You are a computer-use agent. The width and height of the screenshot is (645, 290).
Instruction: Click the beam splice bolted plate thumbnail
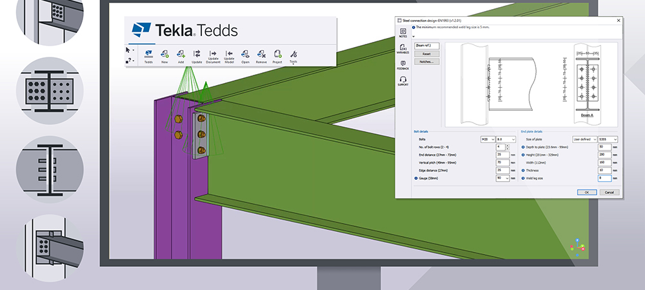[50, 91]
